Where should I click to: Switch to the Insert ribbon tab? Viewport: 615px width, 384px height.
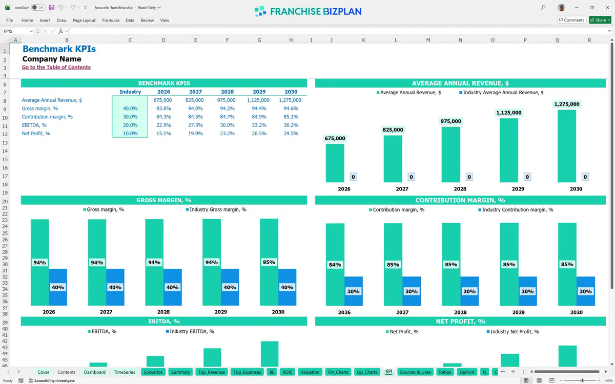tap(45, 20)
